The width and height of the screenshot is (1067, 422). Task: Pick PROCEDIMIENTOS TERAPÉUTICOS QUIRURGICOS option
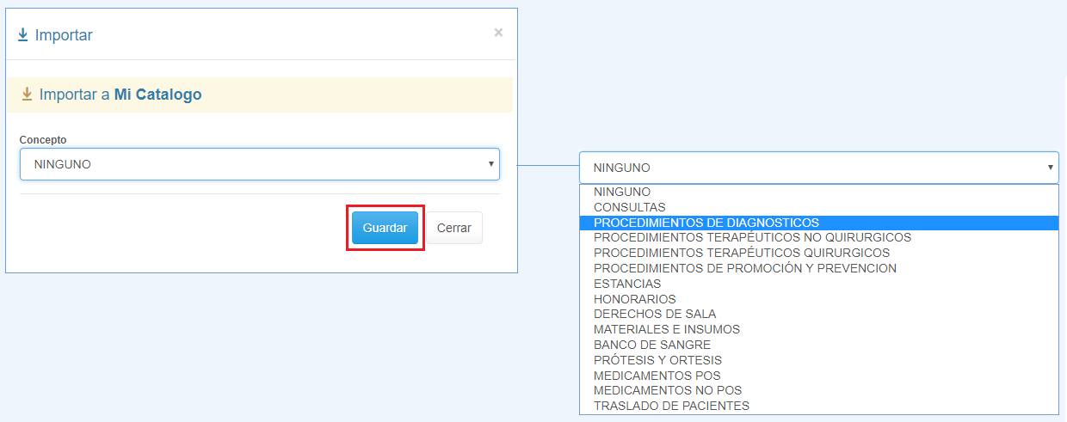click(741, 253)
